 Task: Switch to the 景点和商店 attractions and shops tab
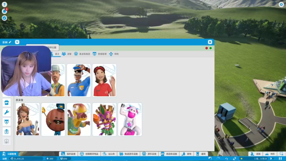[82, 54]
